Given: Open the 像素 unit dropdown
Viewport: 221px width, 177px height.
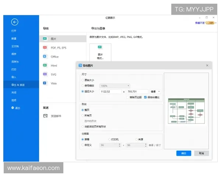Looking at the screenshot, I should pyautogui.click(x=155, y=91).
